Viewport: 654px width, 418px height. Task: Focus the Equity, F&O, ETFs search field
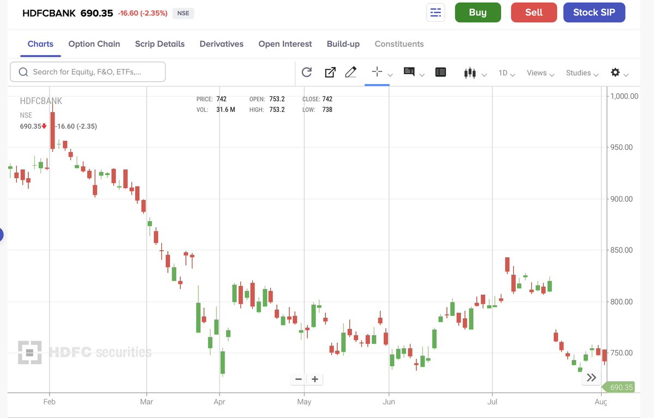[88, 72]
